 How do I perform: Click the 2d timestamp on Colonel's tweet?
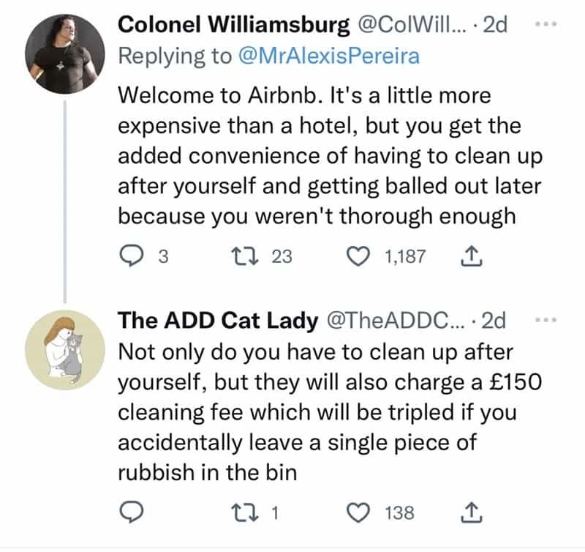[497, 25]
